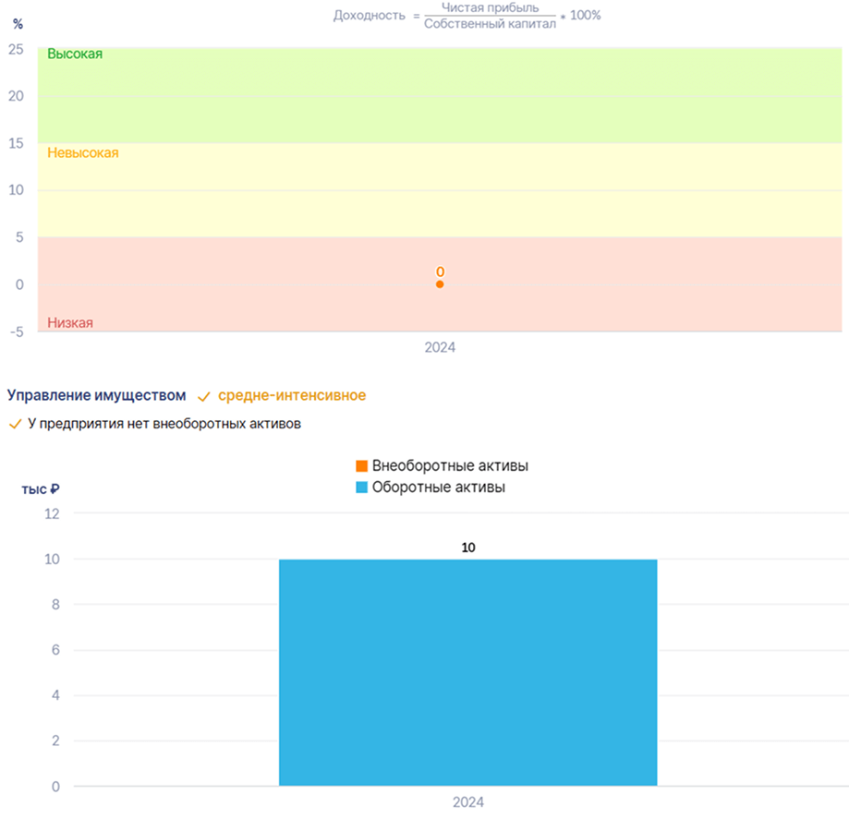Click the "2" tick on the assets axis
Screen dimensions: 849x819
point(55,741)
